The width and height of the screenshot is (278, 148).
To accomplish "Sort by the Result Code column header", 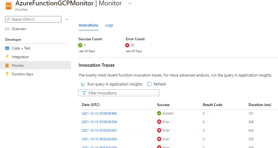I will tap(213, 105).
